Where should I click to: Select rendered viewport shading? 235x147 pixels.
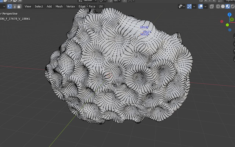tap(232, 7)
